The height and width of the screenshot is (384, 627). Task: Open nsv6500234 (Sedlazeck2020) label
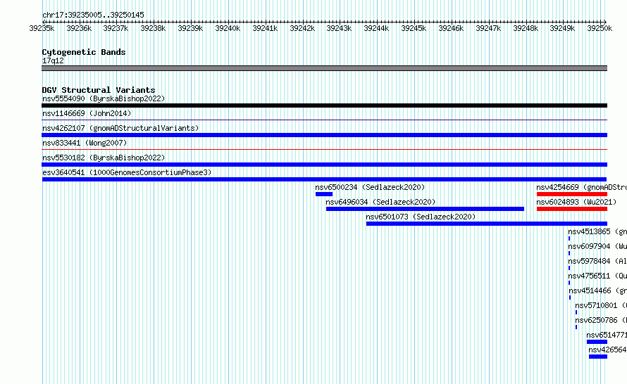point(370,187)
